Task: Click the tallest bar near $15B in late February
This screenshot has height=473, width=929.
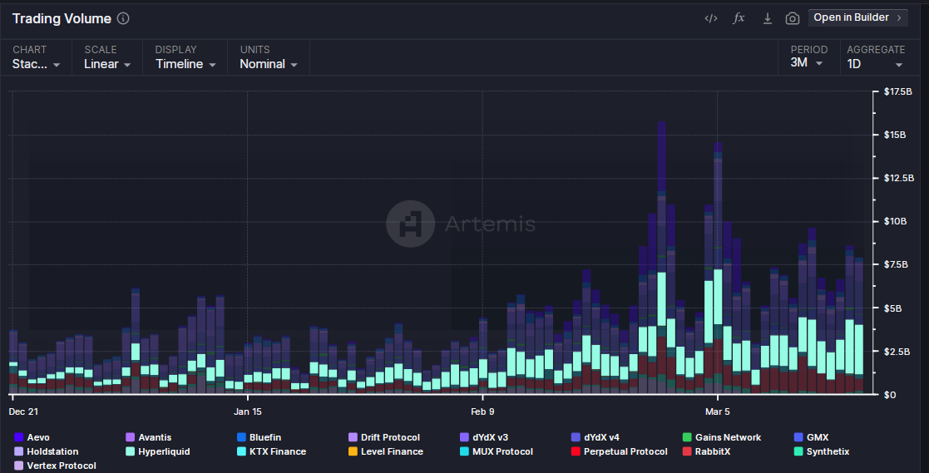Action: click(x=661, y=258)
